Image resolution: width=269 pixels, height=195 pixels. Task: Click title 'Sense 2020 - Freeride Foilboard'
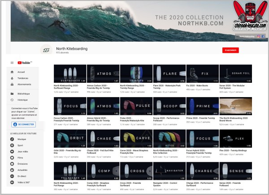[x=230, y=184]
